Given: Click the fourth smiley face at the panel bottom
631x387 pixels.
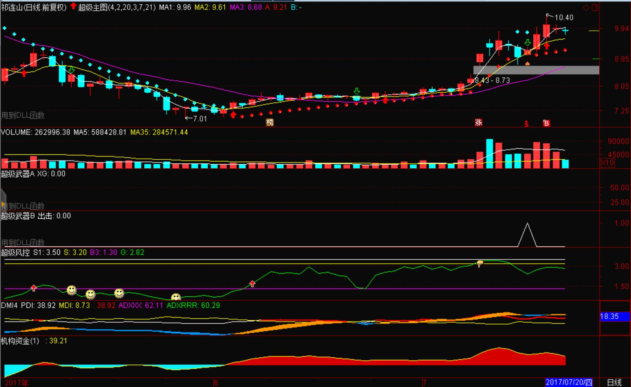Looking at the screenshot, I should tap(176, 297).
